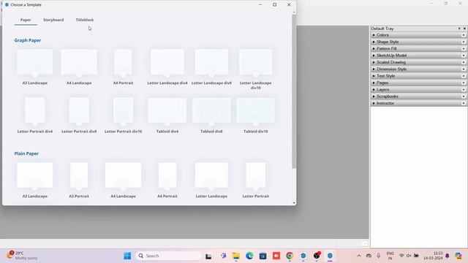Click the taskbar Search box

(169, 256)
